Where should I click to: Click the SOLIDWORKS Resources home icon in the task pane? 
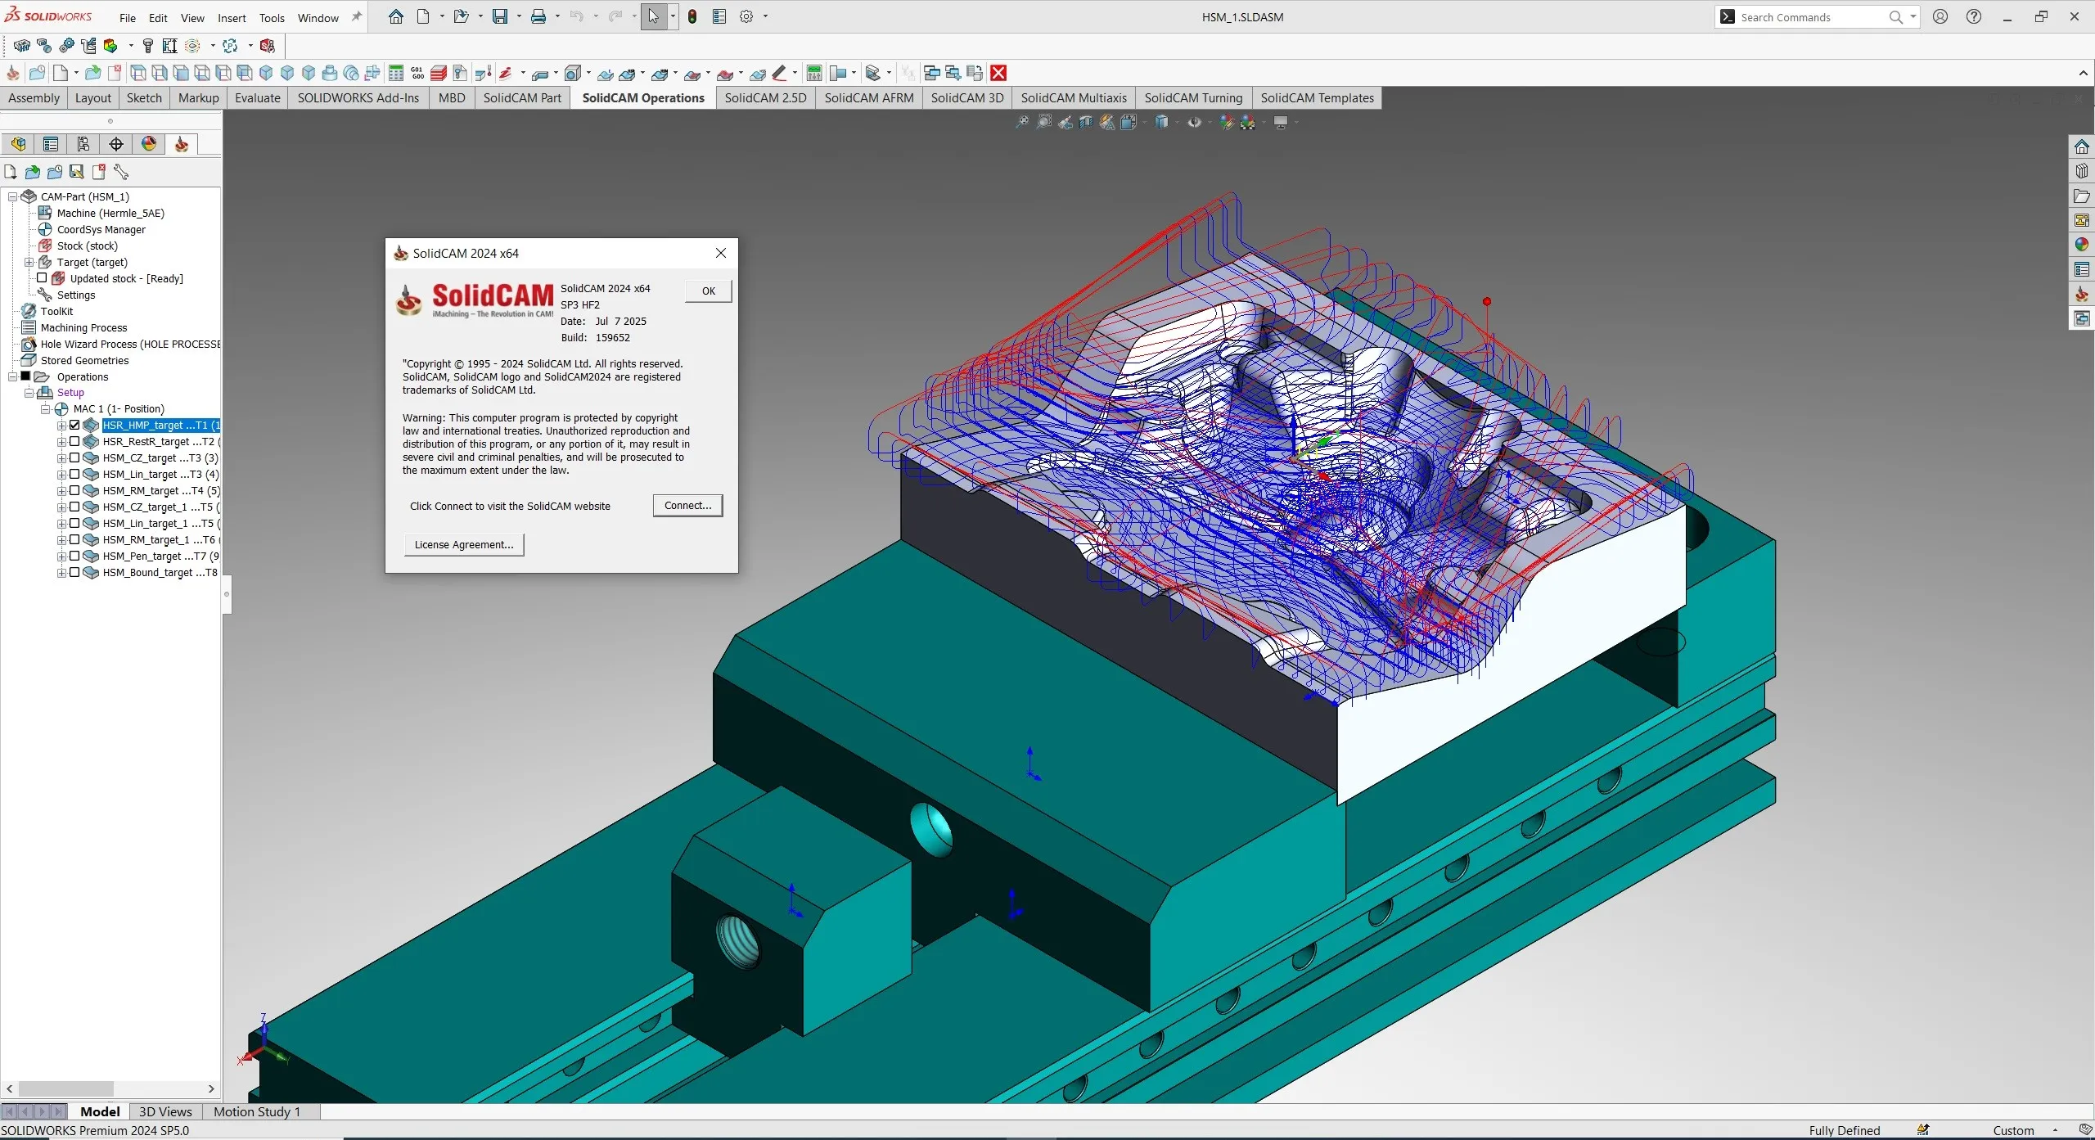click(x=2082, y=146)
